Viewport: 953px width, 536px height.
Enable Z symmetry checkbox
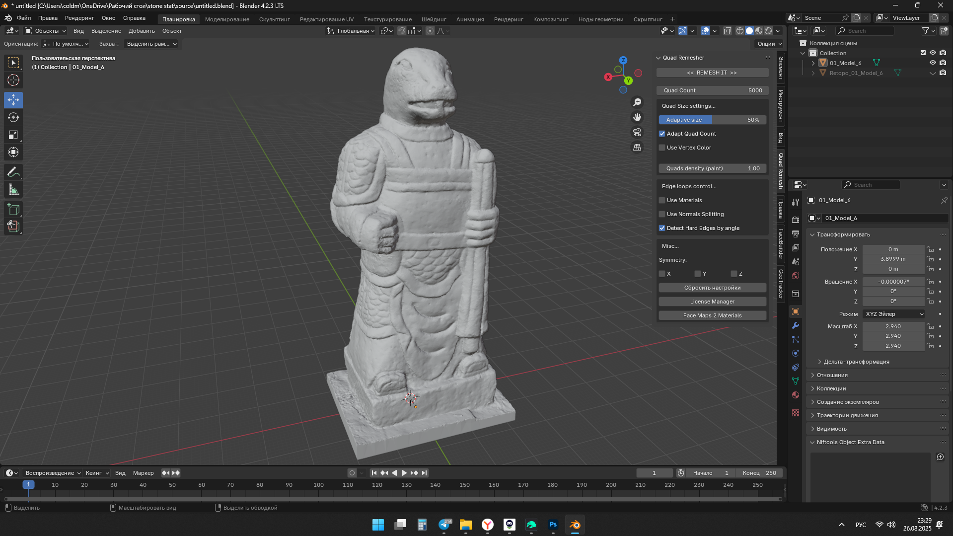click(x=734, y=274)
